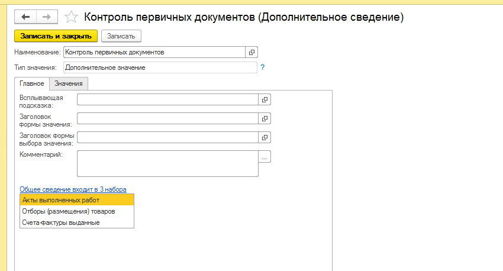This screenshot has height=271, width=503.
Task: Open link Общее сведение входит в 3 набора
Action: tap(73, 189)
